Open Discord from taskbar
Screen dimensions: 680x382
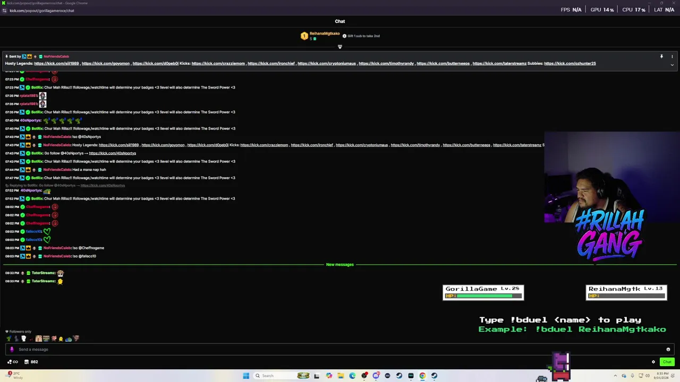point(376,376)
